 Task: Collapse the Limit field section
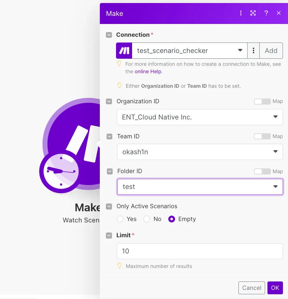109,235
